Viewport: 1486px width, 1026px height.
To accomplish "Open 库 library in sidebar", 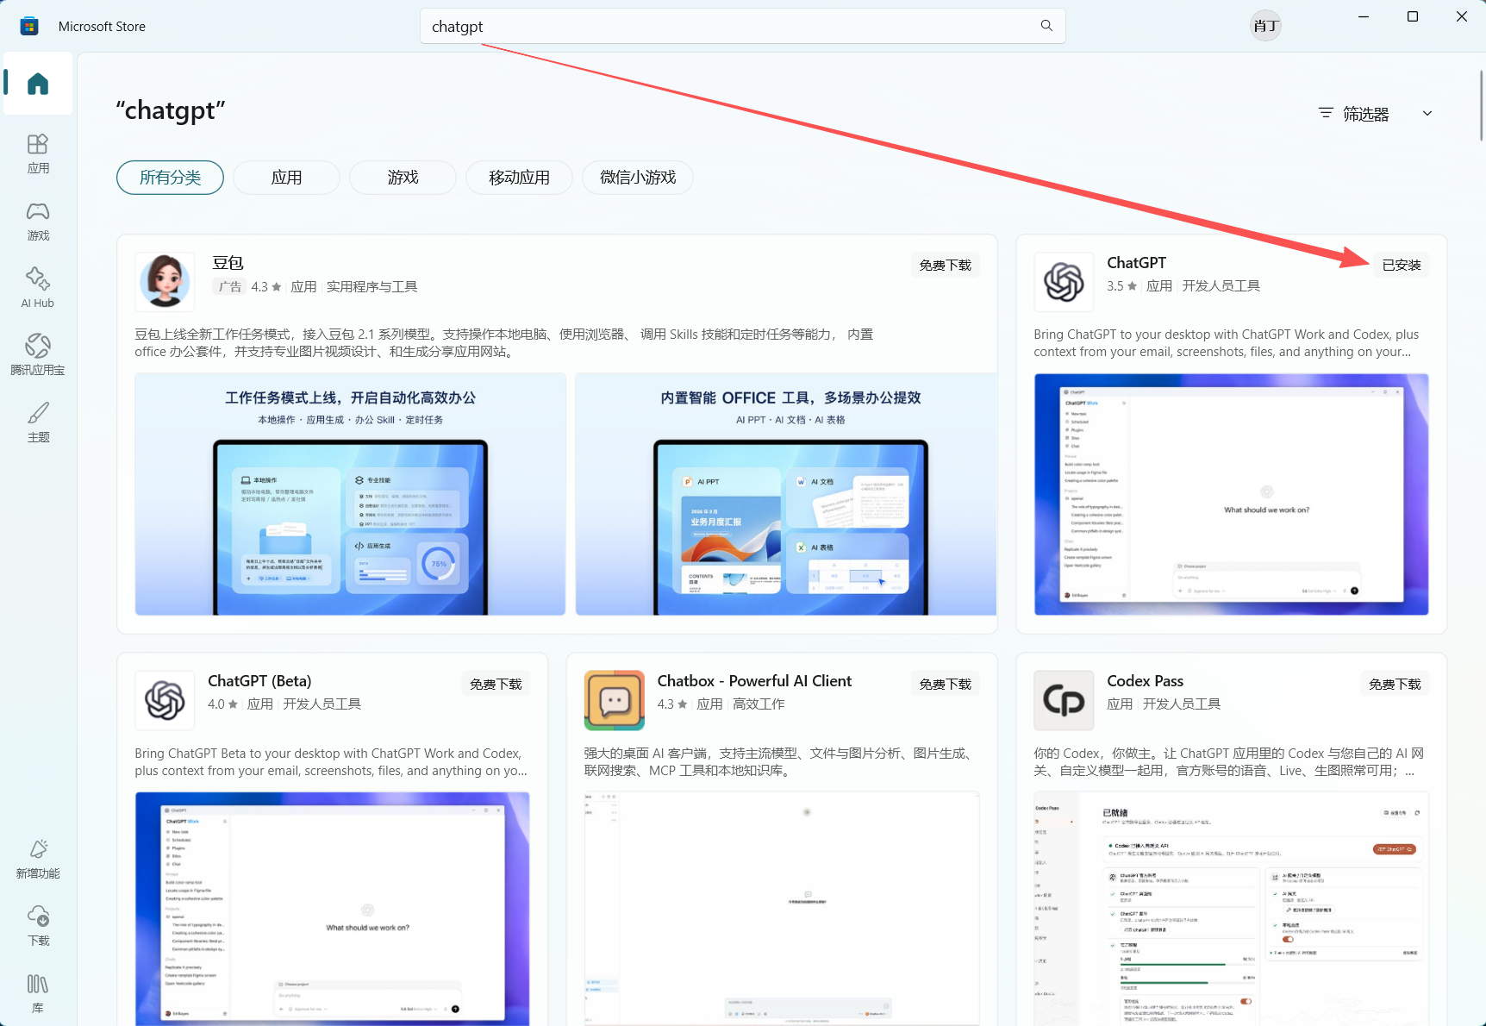I will [38, 993].
